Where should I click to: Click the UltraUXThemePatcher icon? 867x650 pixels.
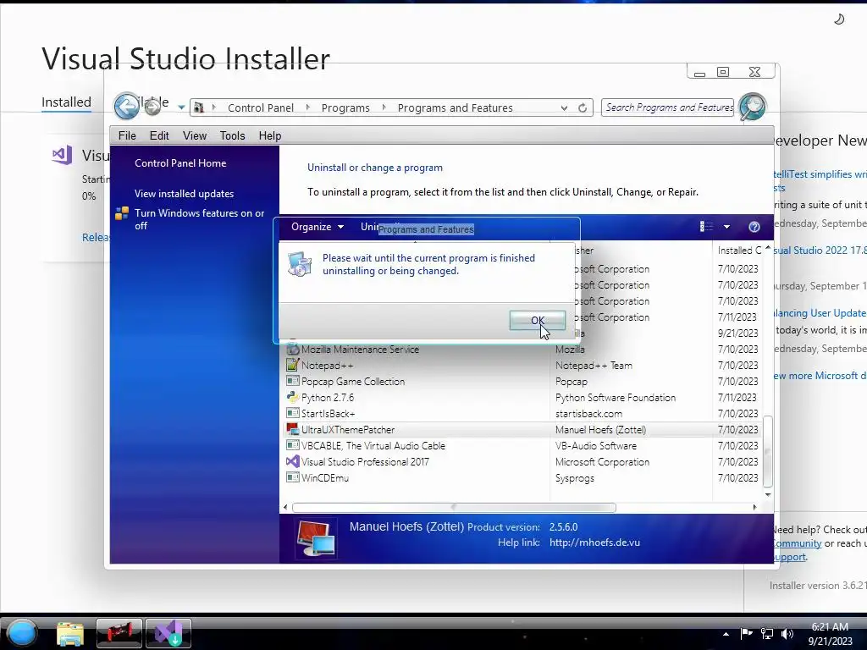coord(292,429)
